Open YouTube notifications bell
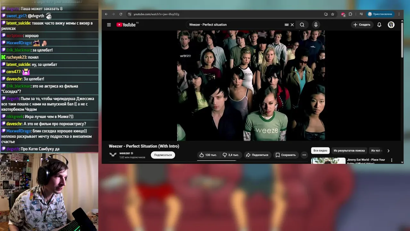 tap(379, 25)
